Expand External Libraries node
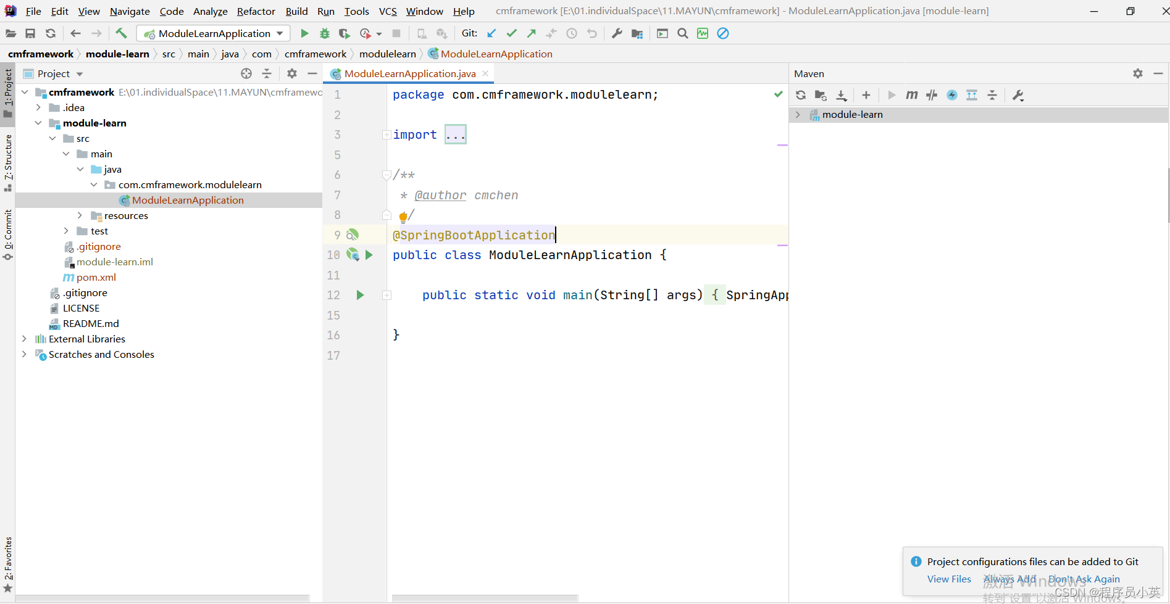 24,339
